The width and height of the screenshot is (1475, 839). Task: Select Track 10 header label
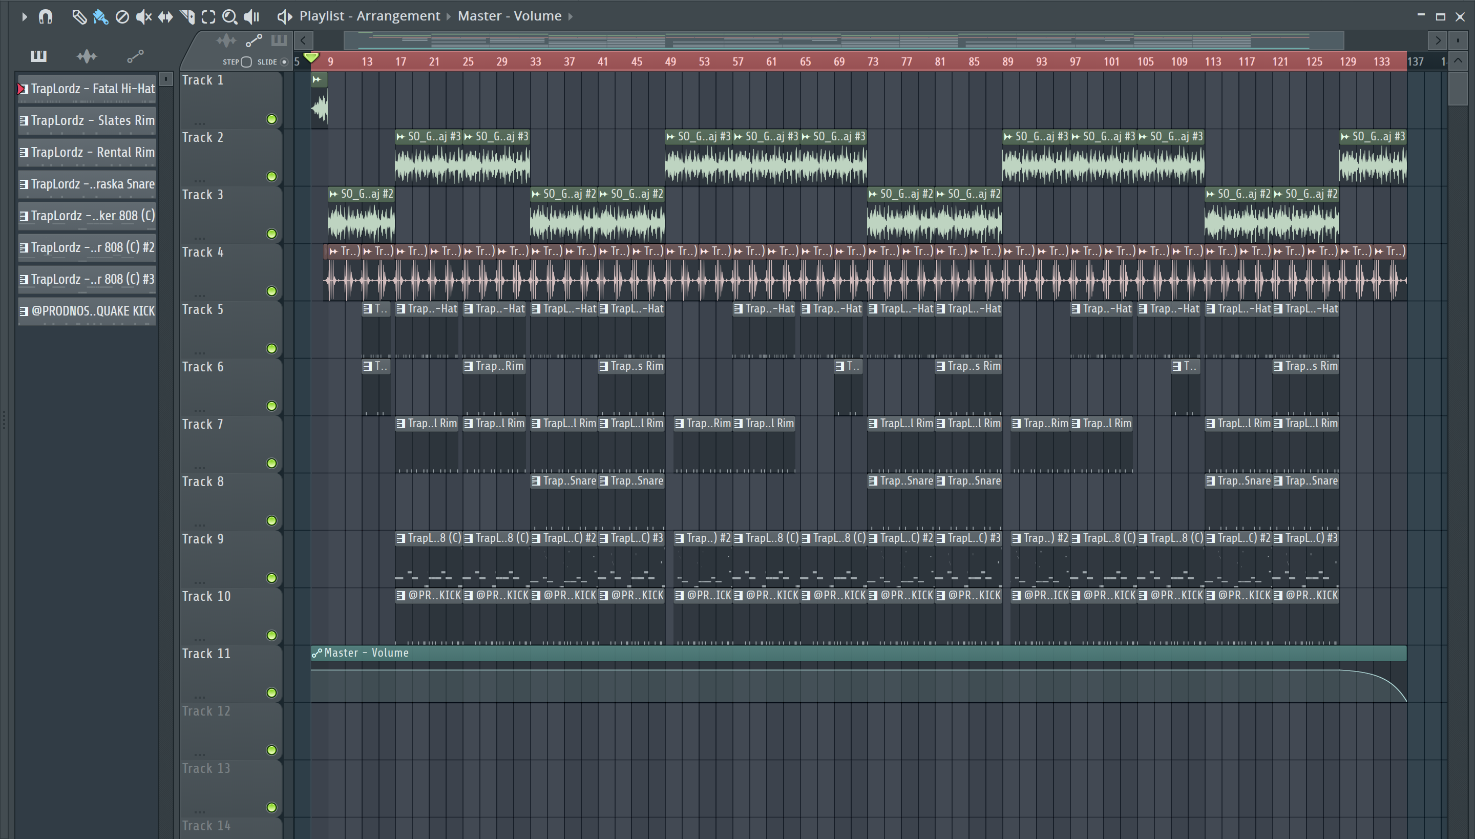click(206, 596)
